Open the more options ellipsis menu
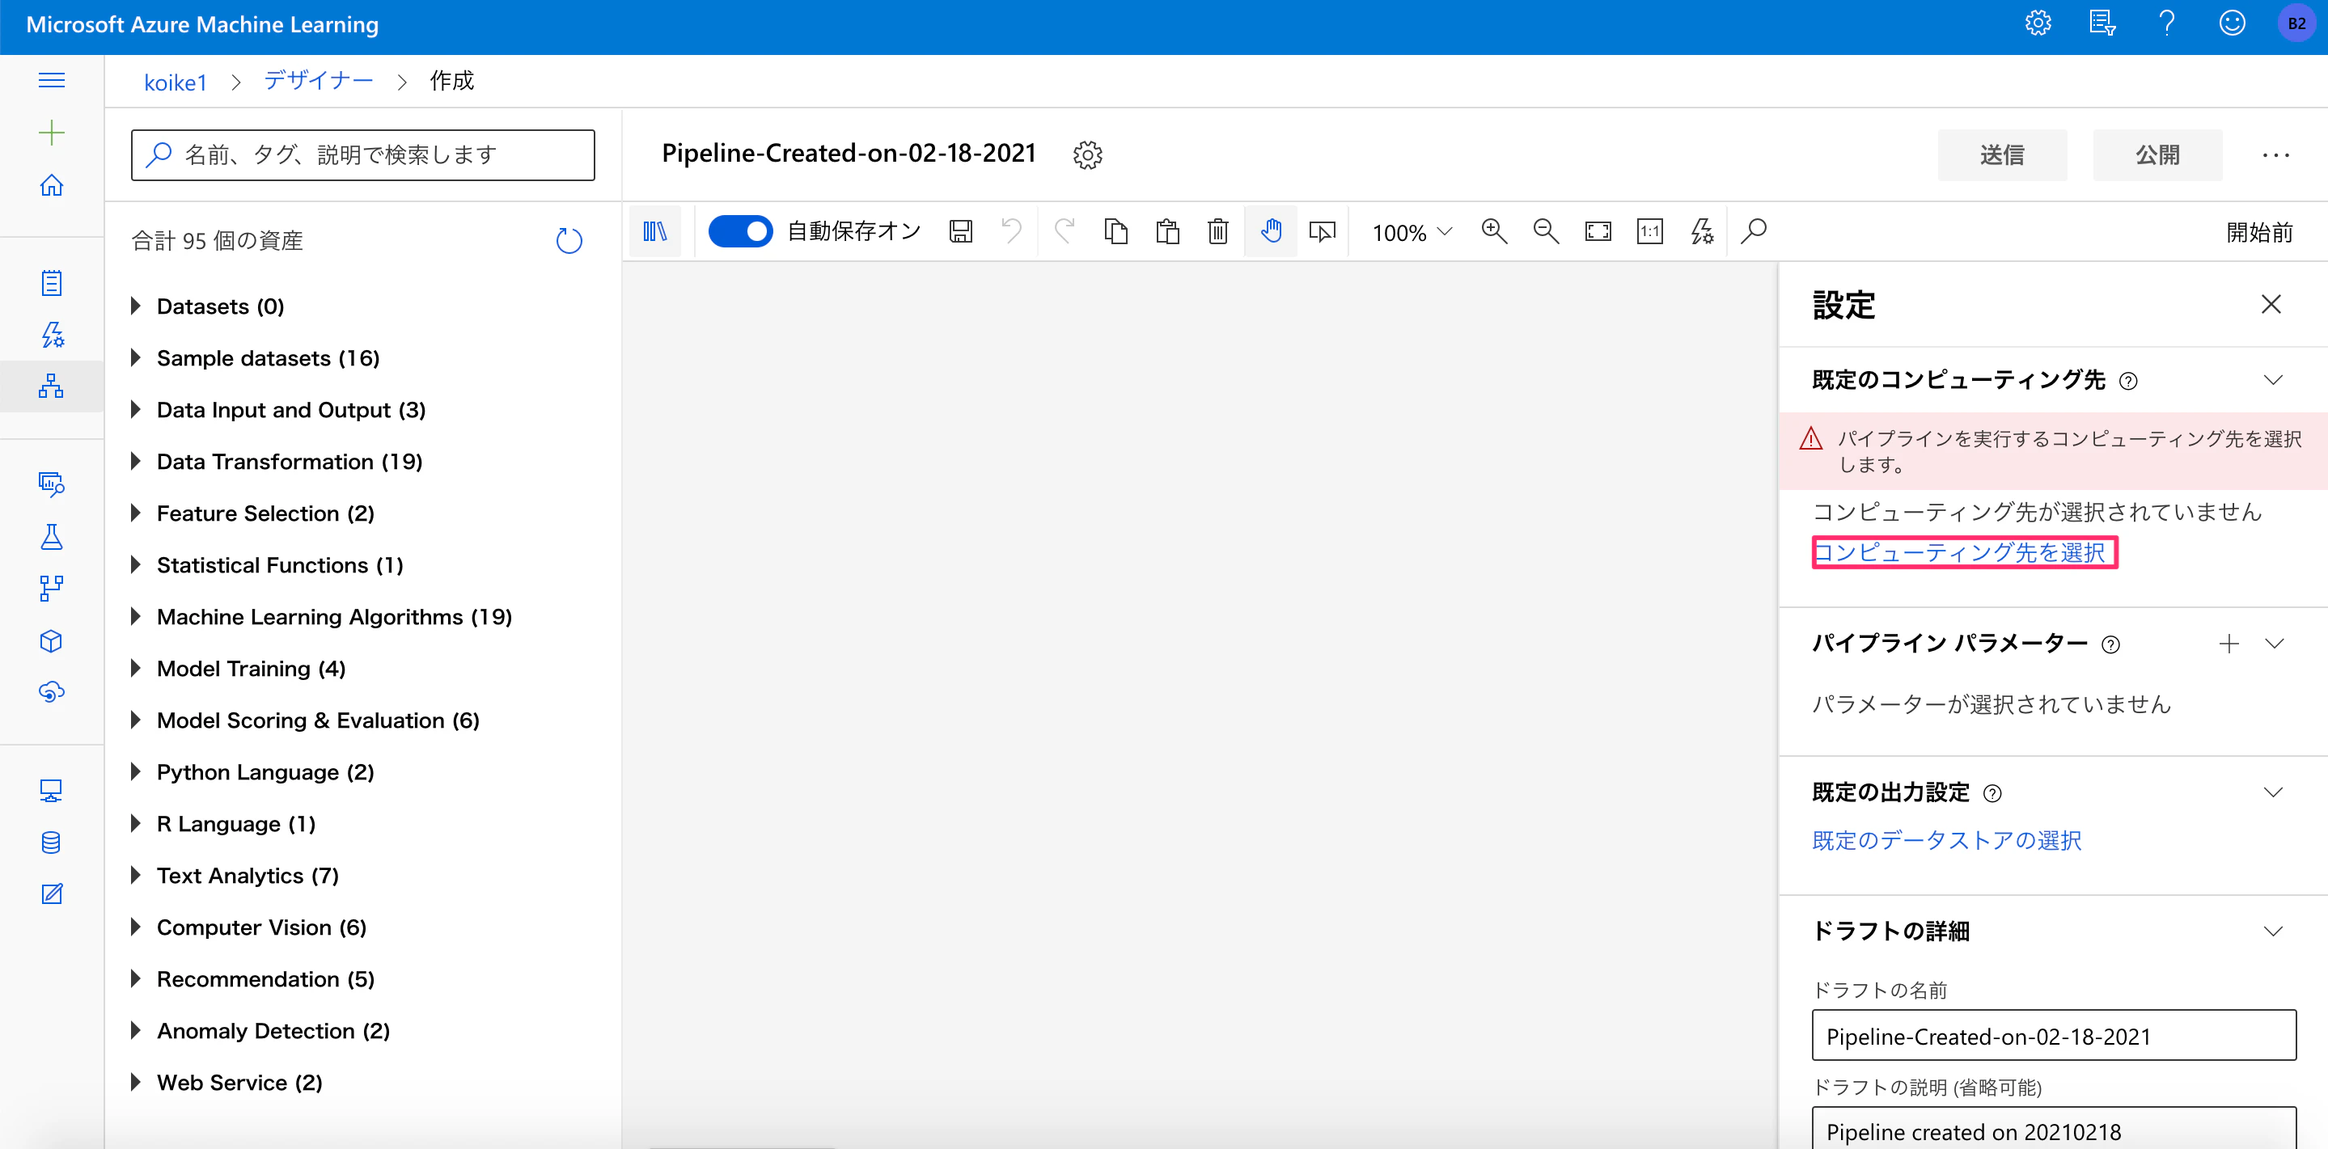 2275,155
